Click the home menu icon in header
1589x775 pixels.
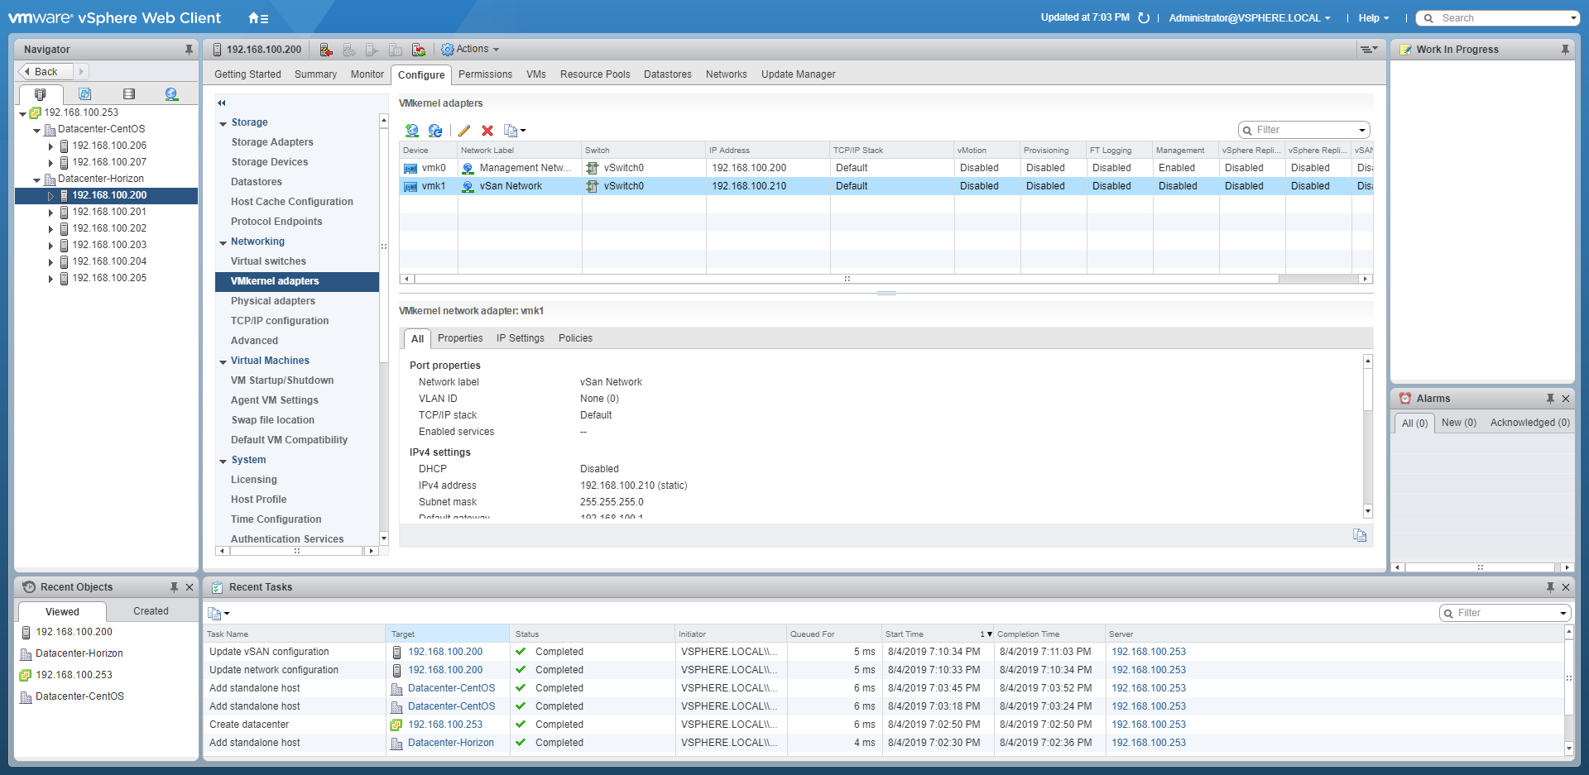tap(257, 18)
